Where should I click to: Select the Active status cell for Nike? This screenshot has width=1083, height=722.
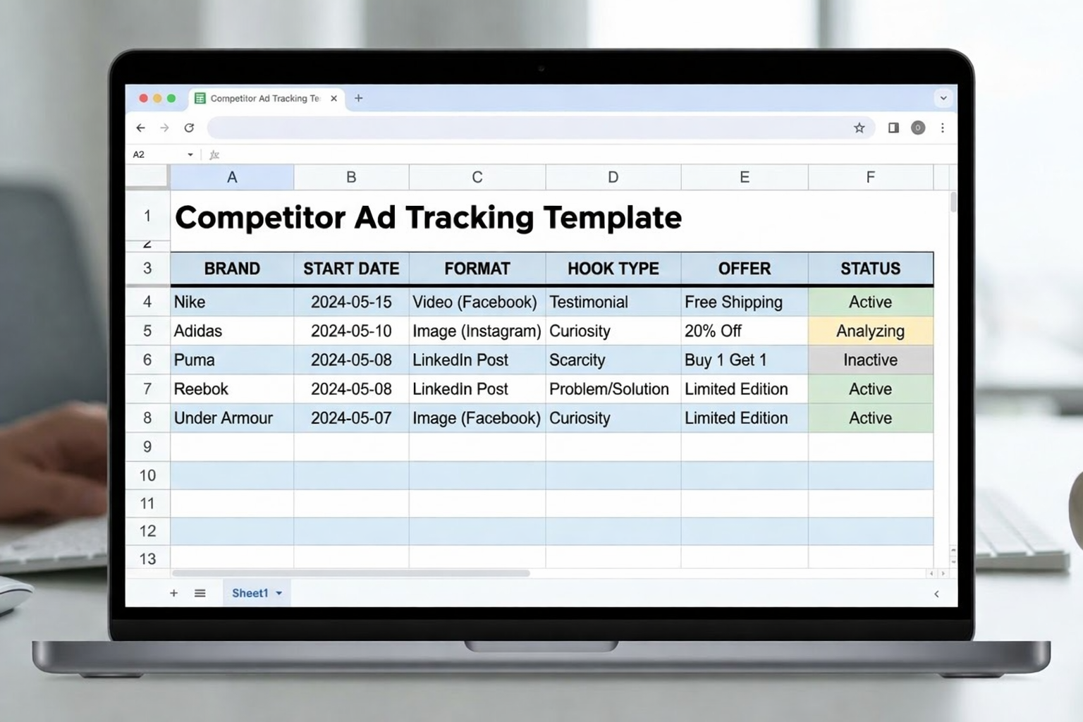coord(870,302)
